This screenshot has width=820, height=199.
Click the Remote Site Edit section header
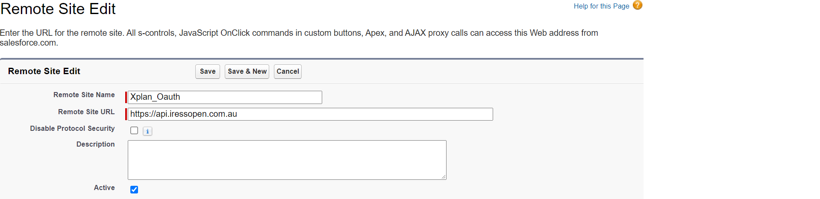pyautogui.click(x=44, y=71)
